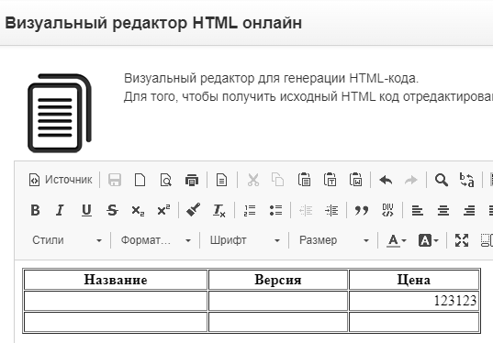Maximize the editor window
The width and height of the screenshot is (493, 343).
point(462,240)
